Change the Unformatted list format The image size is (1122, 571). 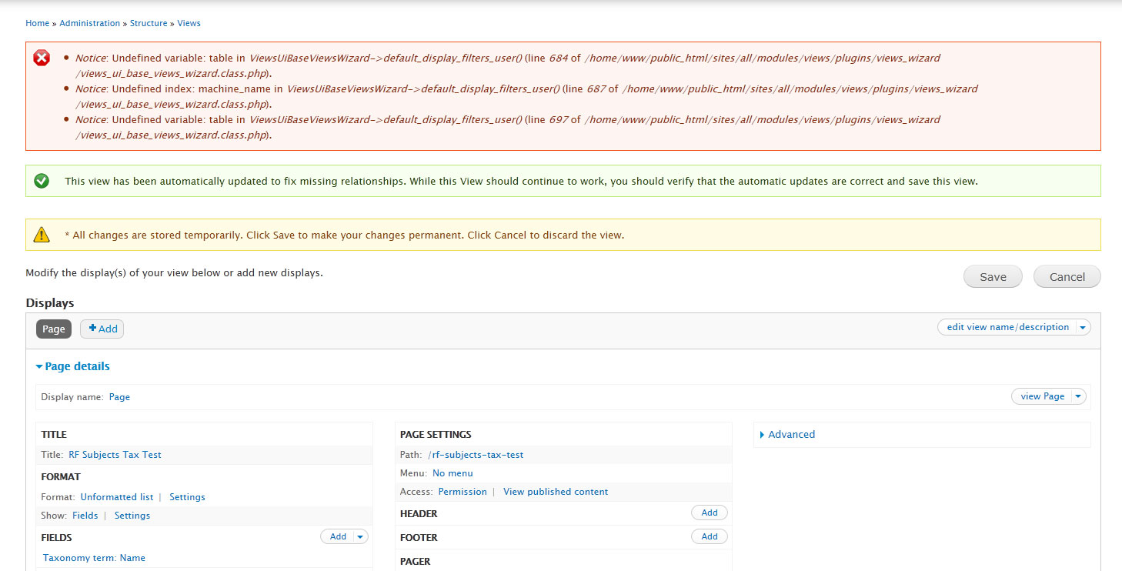pos(117,497)
